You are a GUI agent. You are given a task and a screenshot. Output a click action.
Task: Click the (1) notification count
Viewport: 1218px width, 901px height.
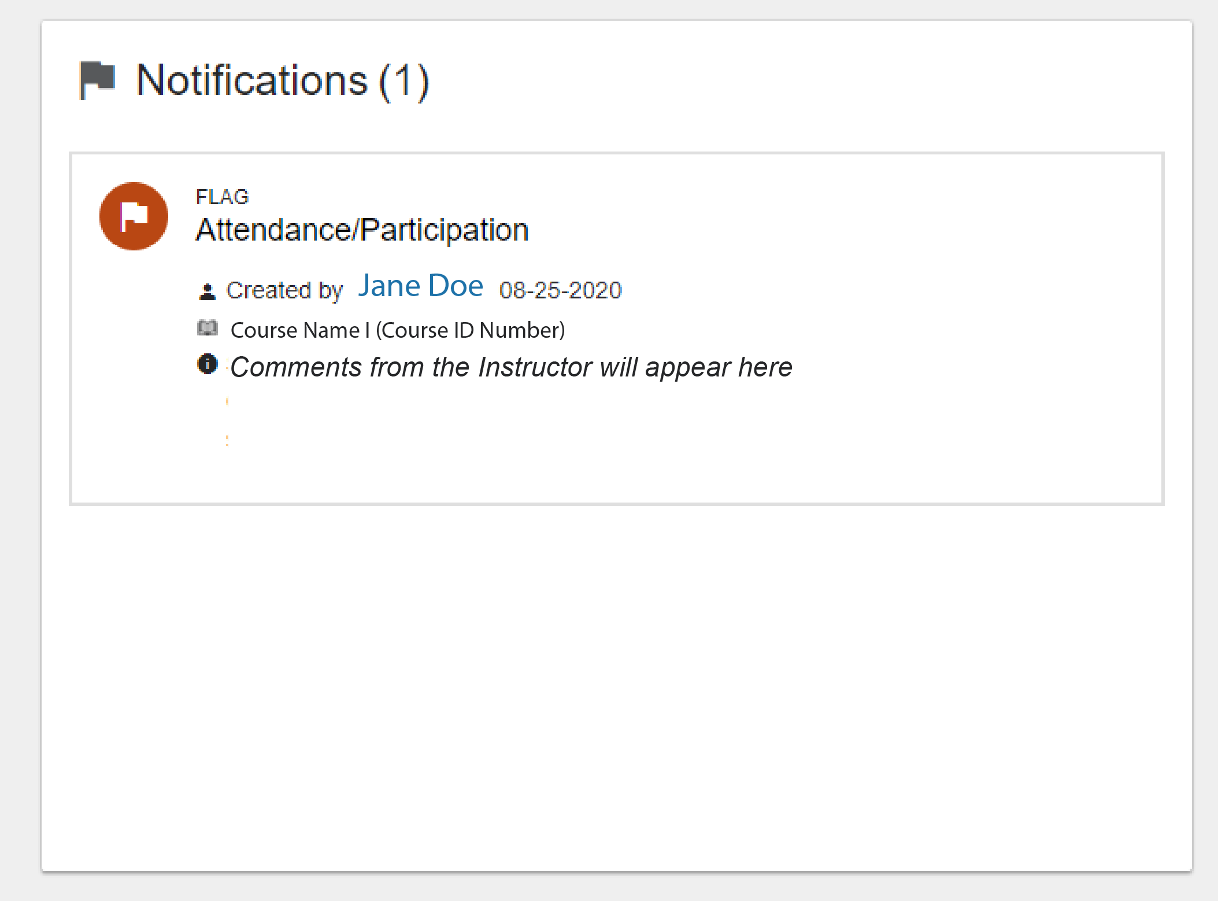pos(404,81)
